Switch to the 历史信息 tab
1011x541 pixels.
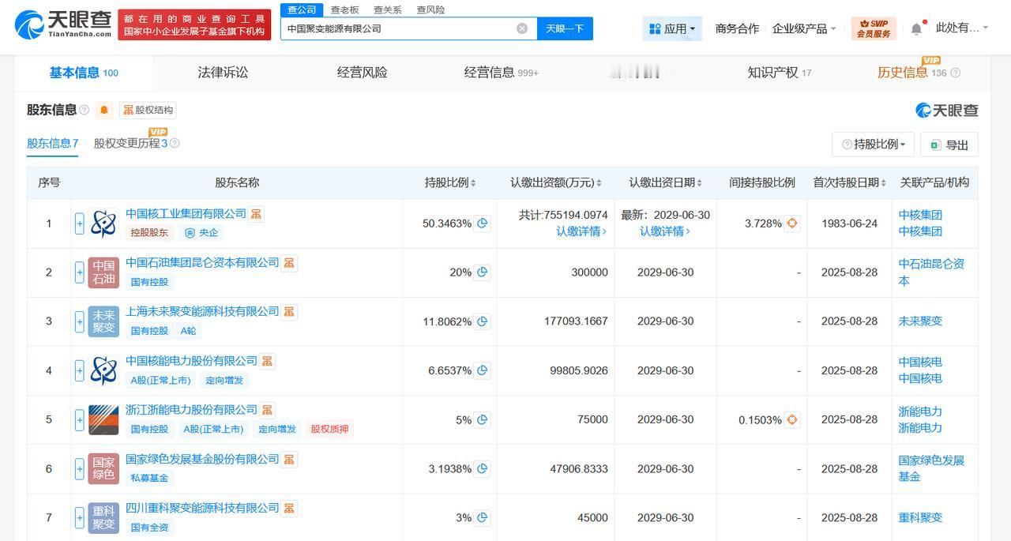pos(903,73)
